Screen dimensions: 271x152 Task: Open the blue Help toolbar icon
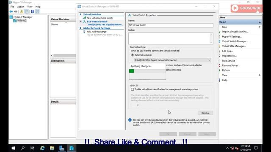coord(32,11)
